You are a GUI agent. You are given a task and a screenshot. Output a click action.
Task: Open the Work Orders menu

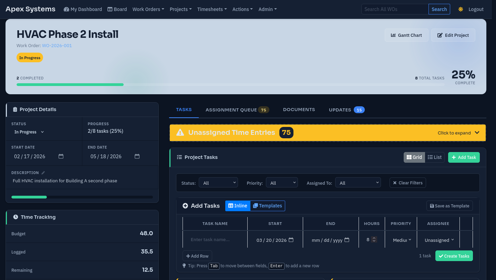coord(148,9)
